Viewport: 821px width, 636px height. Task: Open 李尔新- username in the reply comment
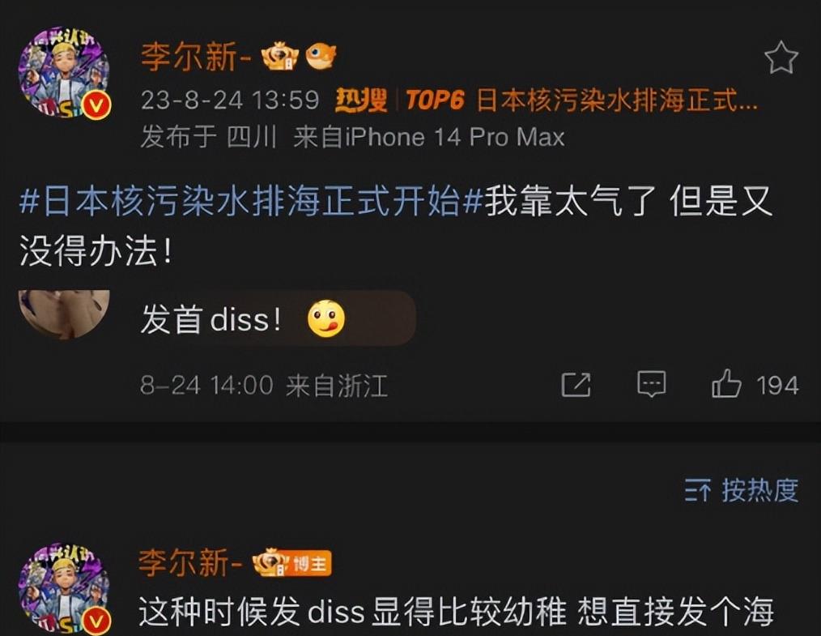(190, 562)
